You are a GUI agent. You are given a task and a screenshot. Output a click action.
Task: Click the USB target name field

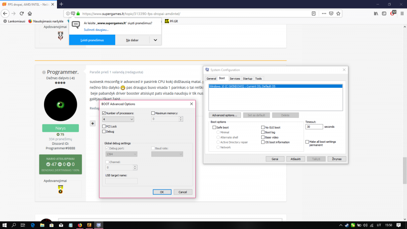[x=121, y=181]
